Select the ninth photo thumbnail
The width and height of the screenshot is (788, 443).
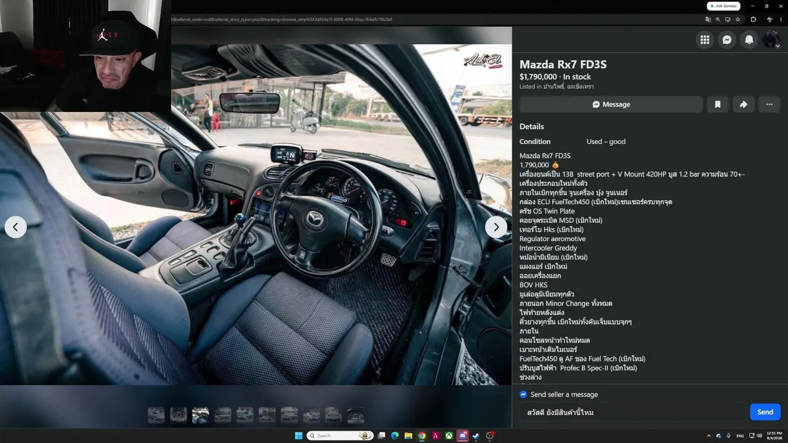(334, 415)
